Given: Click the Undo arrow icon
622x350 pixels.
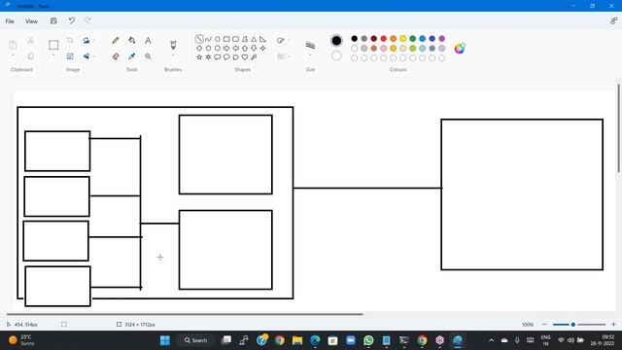Looking at the screenshot, I should point(71,21).
